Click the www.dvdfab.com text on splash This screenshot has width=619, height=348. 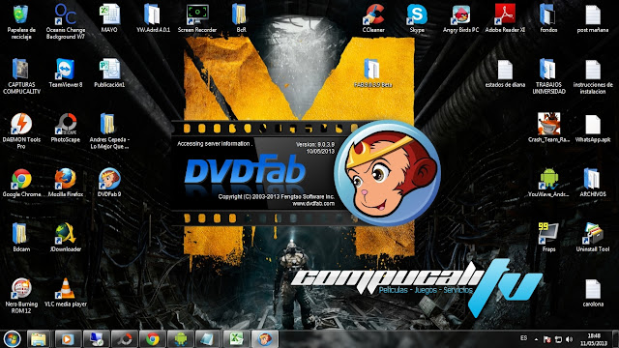(313, 204)
